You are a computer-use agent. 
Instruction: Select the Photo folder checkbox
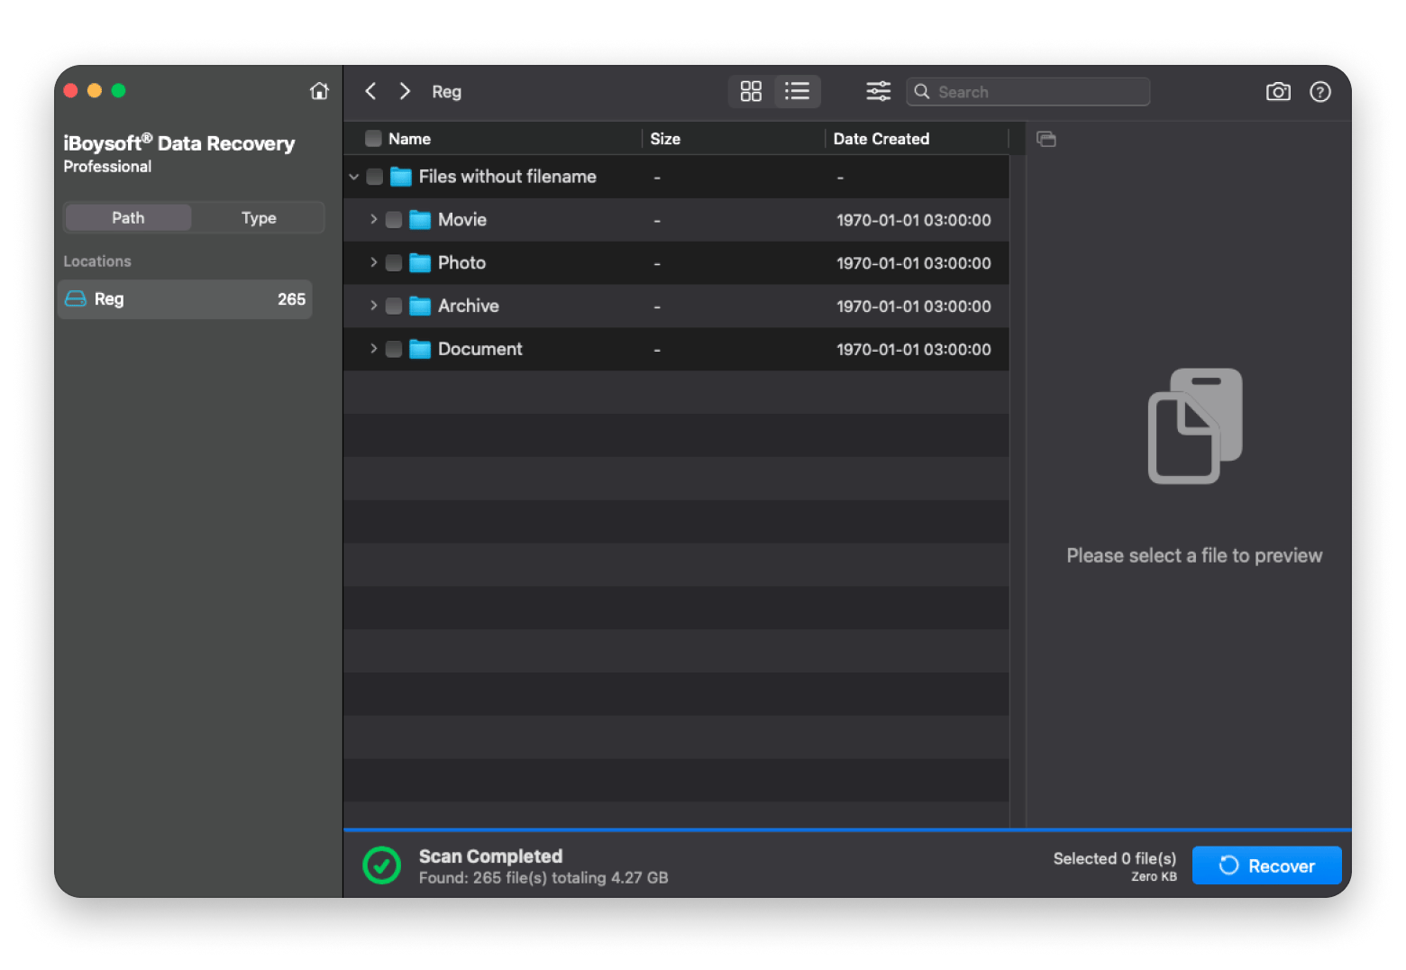tap(394, 262)
